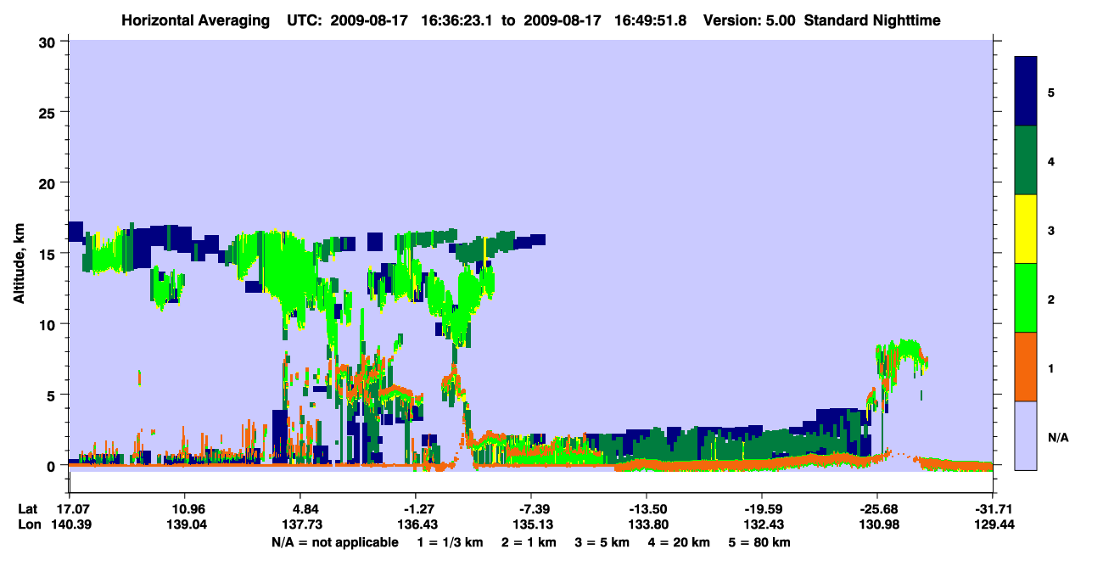Image resolution: width=1103 pixels, height=566 pixels.
Task: Click latitude value -25.68
Action: click(877, 508)
